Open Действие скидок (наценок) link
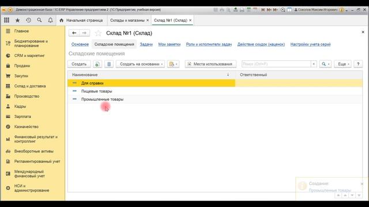Viewport: 369px width, 207px height. pos(261,44)
